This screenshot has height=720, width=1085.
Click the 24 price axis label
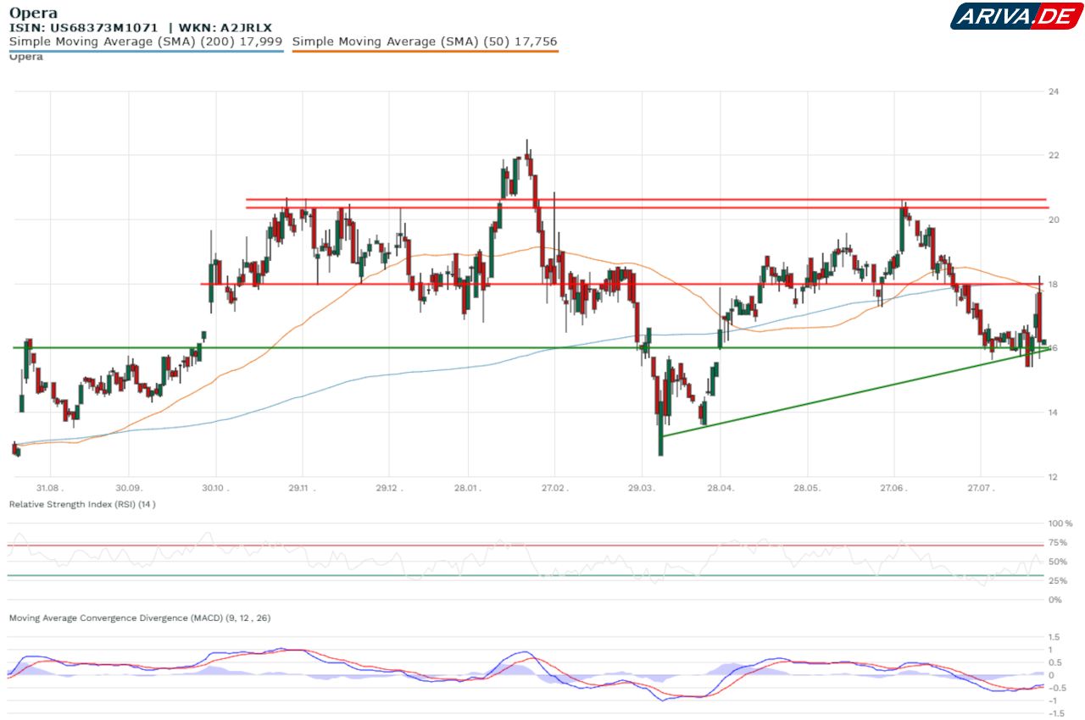[x=1052, y=91]
